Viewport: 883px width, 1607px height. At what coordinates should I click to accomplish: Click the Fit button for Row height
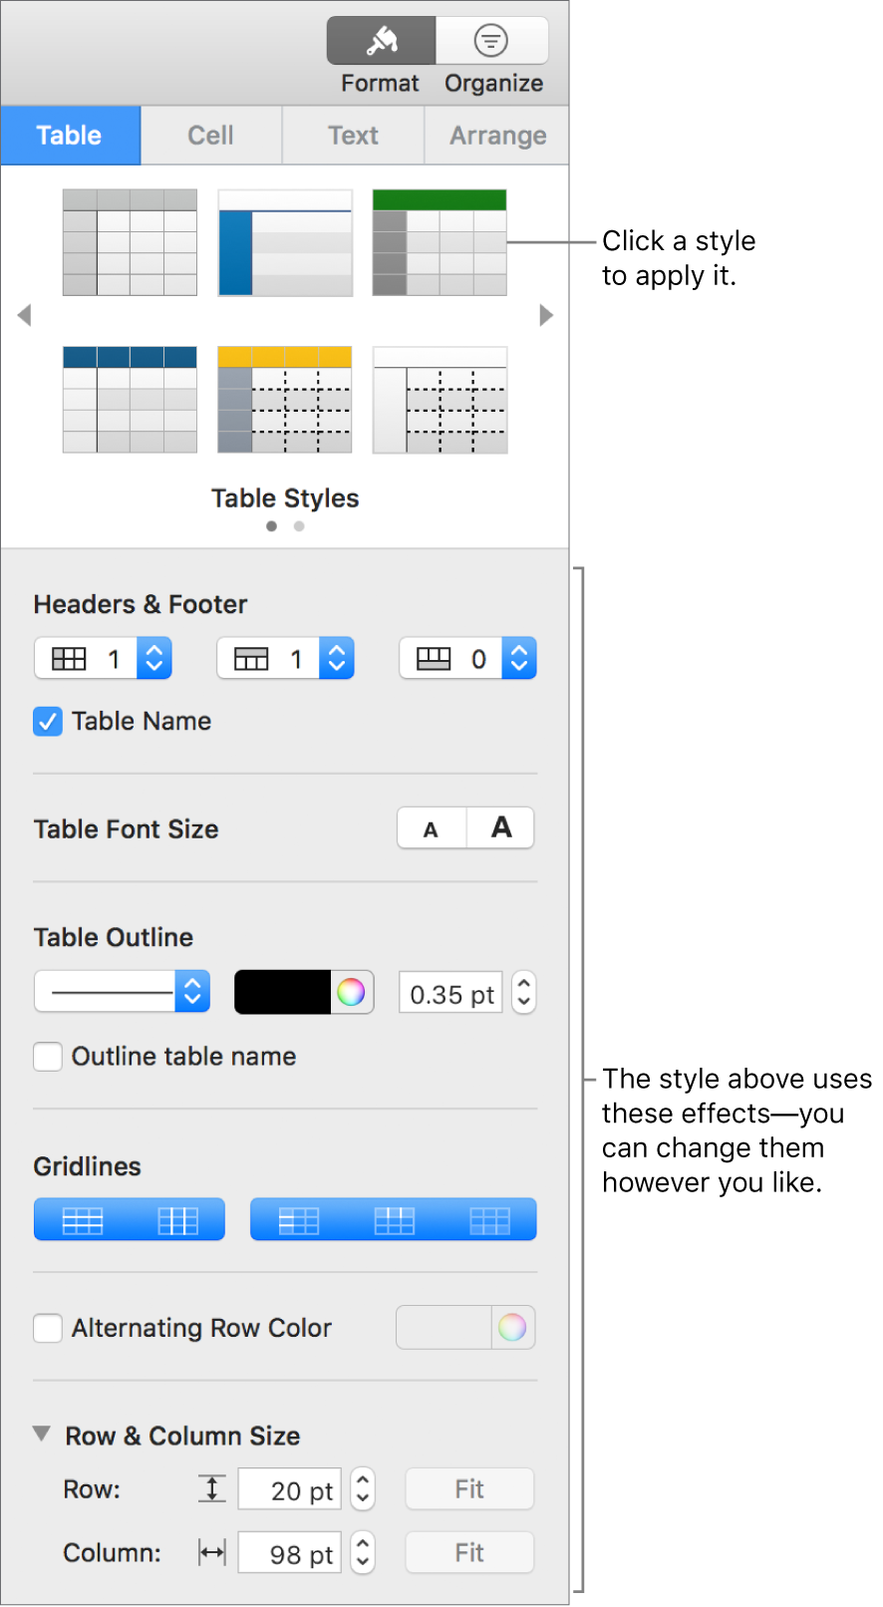click(469, 1489)
